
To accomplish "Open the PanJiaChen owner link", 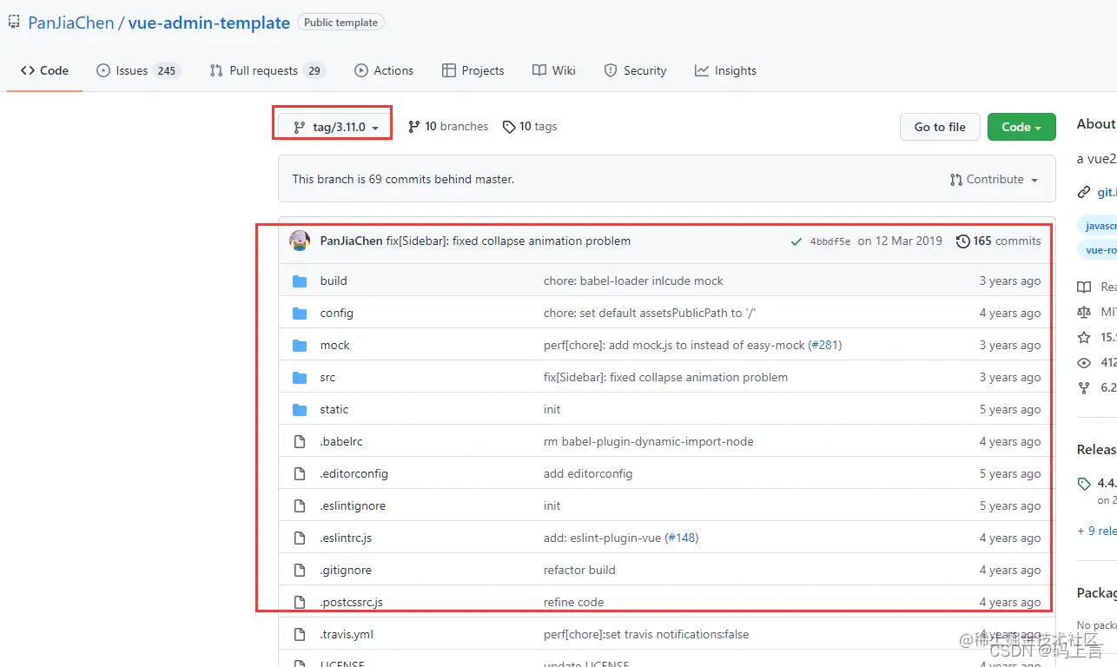I will pyautogui.click(x=71, y=23).
